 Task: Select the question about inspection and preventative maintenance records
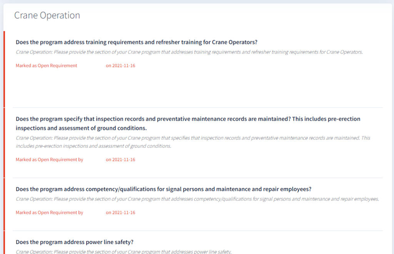pyautogui.click(x=188, y=123)
